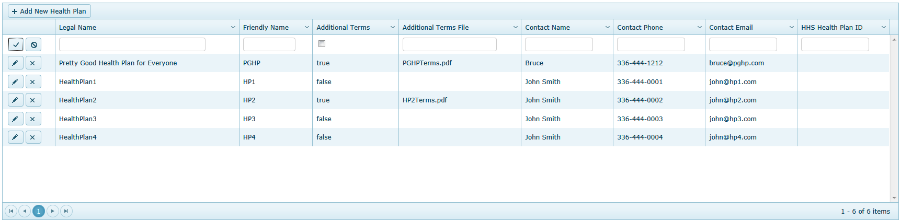Focus the Contact Name text box

pos(558,44)
